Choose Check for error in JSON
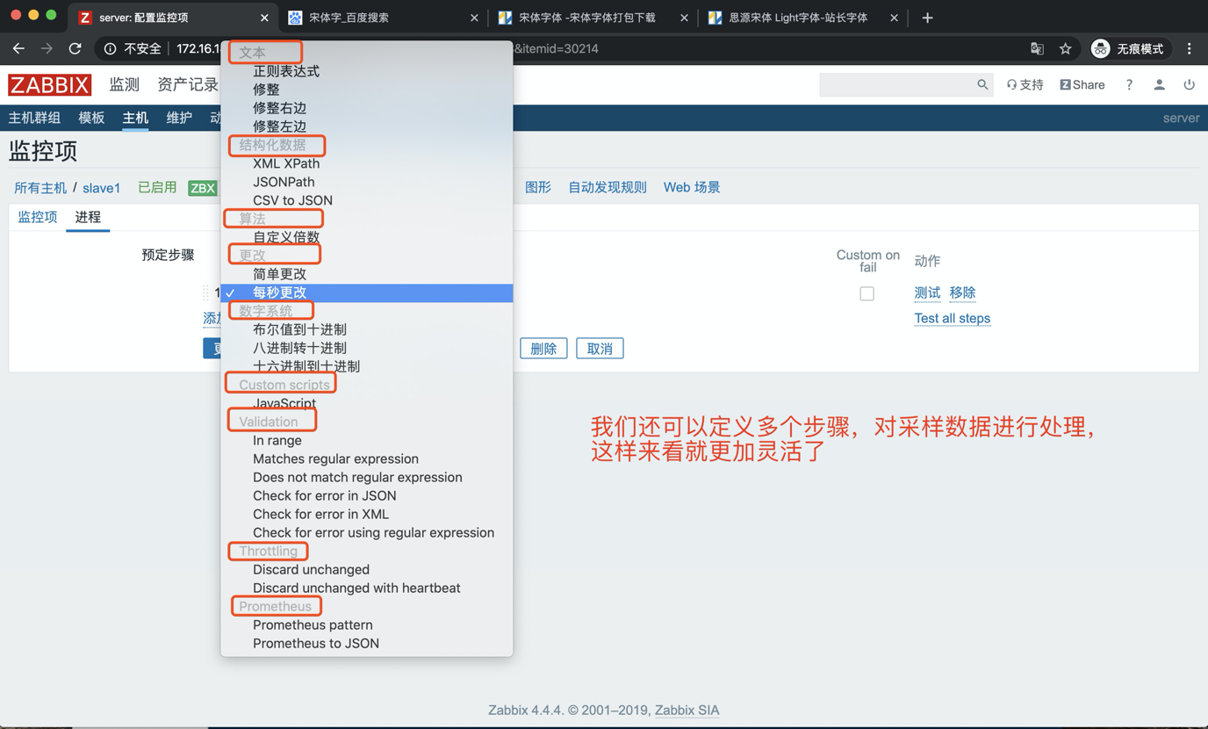This screenshot has width=1208, height=729. click(325, 495)
